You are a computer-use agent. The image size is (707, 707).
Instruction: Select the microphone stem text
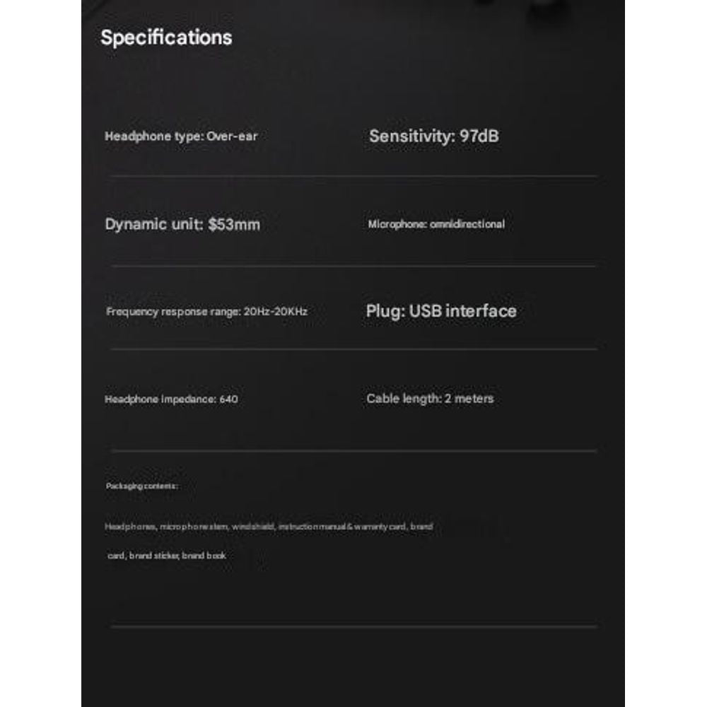click(193, 527)
